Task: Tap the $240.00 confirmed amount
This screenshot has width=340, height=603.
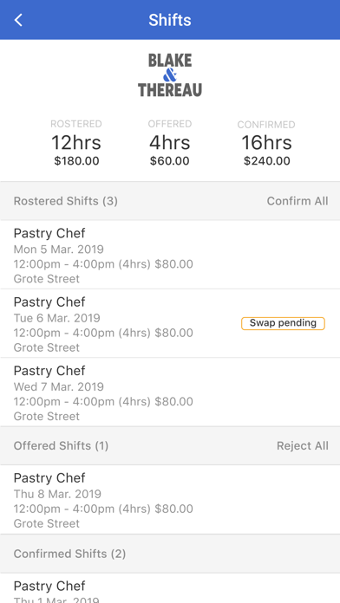Action: tap(266, 161)
